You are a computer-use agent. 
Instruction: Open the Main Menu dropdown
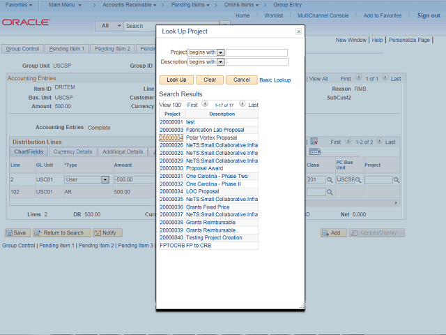click(65, 5)
